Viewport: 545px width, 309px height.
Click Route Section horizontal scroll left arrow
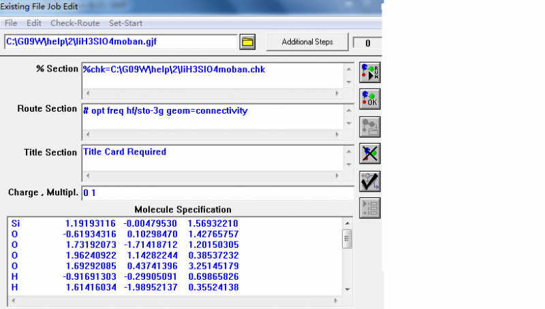point(88,134)
